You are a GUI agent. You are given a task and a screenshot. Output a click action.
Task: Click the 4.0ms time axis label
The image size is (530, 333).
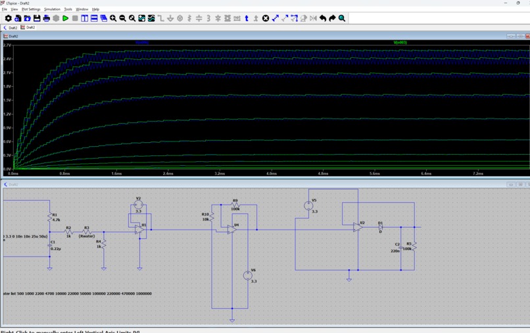272,174
